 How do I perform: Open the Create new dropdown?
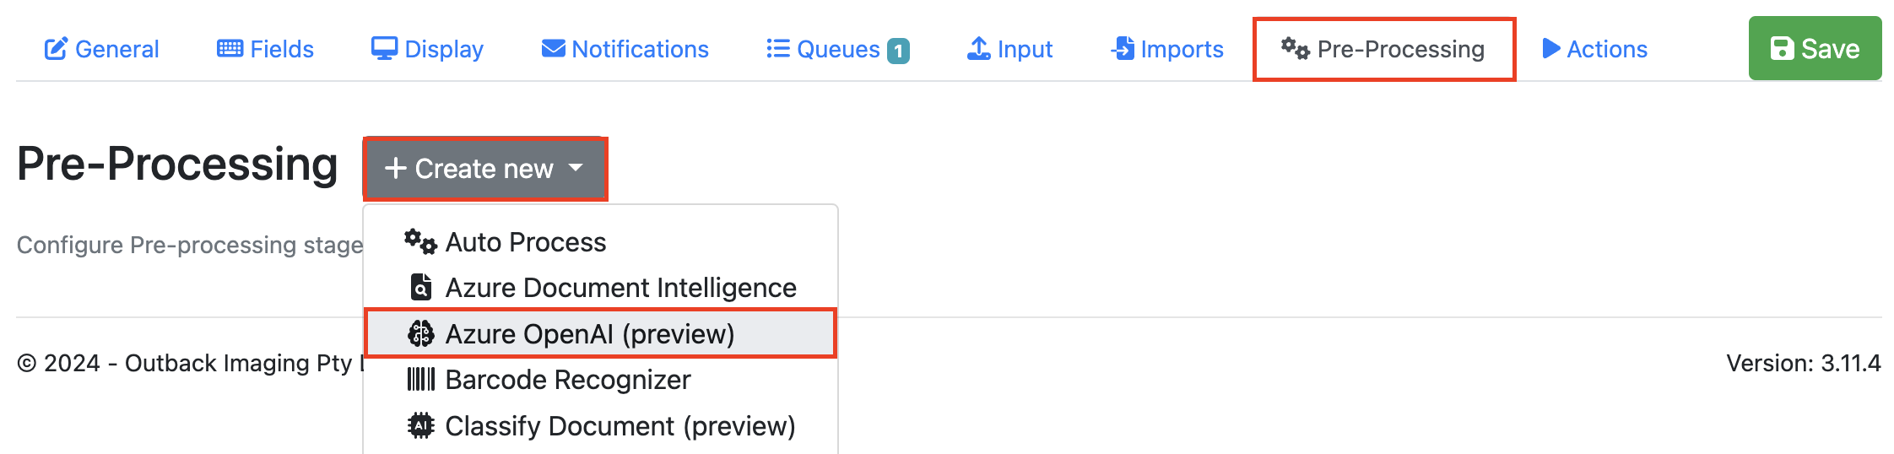[x=484, y=169]
